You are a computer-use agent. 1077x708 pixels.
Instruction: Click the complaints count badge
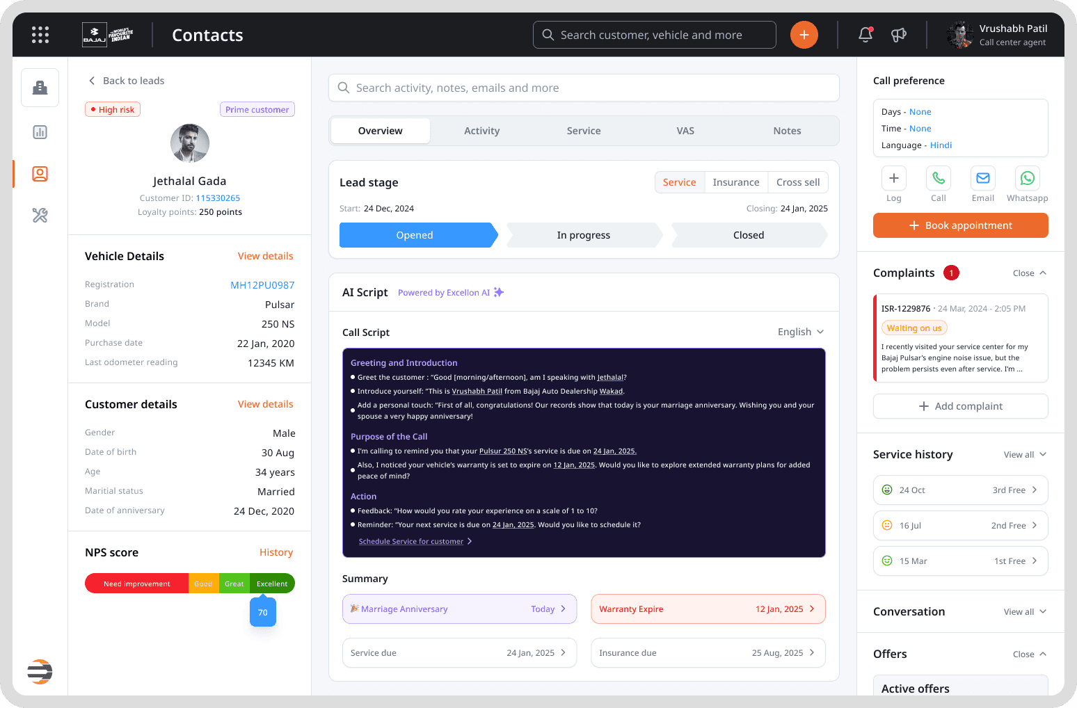951,273
